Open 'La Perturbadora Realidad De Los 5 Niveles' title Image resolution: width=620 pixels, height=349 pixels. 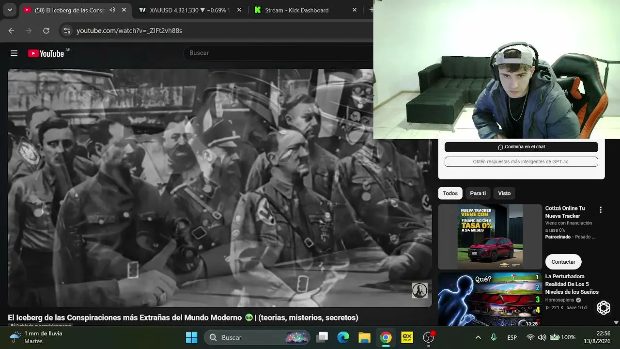[x=572, y=284]
